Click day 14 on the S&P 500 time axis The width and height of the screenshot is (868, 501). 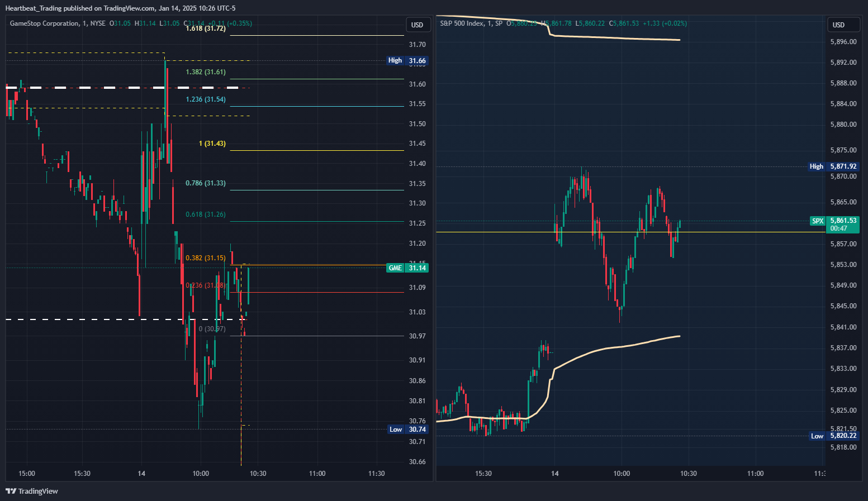[x=554, y=474]
